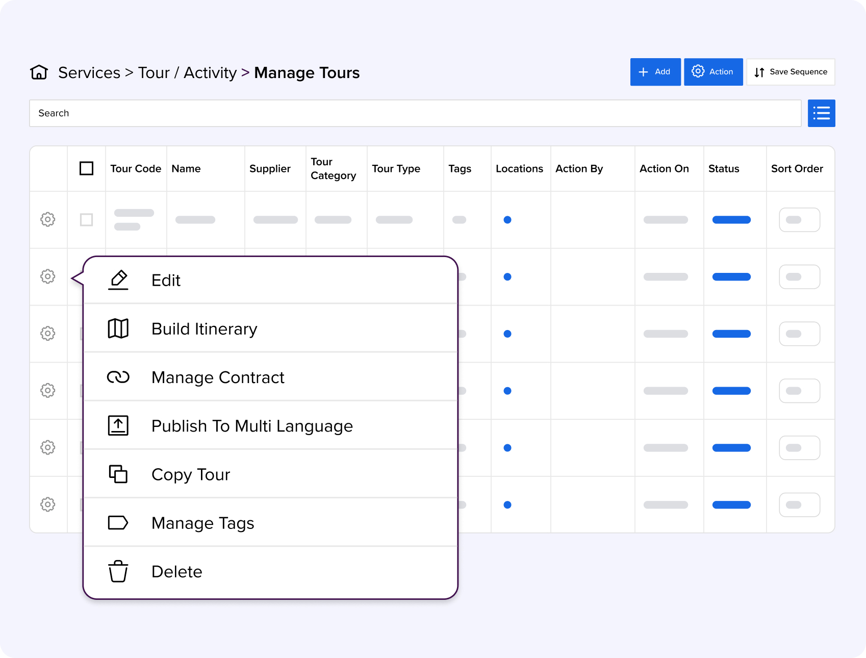Click first row sort order input box
Image resolution: width=866 pixels, height=658 pixels.
point(800,220)
